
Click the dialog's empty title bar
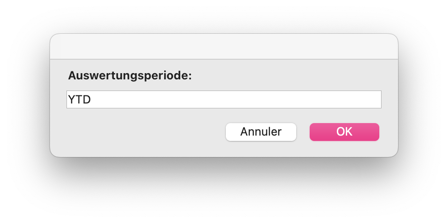point(224,46)
